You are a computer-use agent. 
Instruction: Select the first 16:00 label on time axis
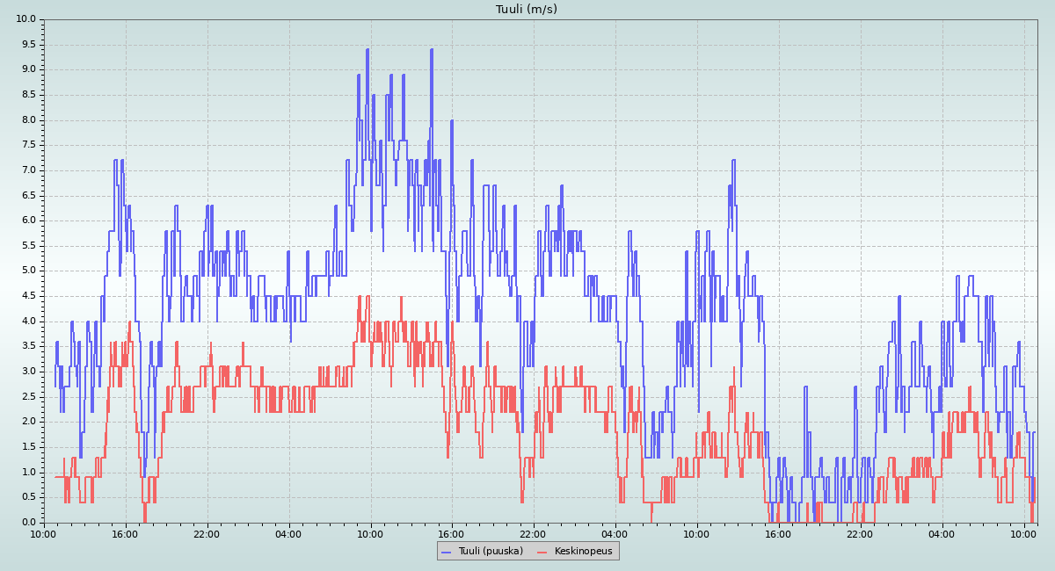click(126, 533)
